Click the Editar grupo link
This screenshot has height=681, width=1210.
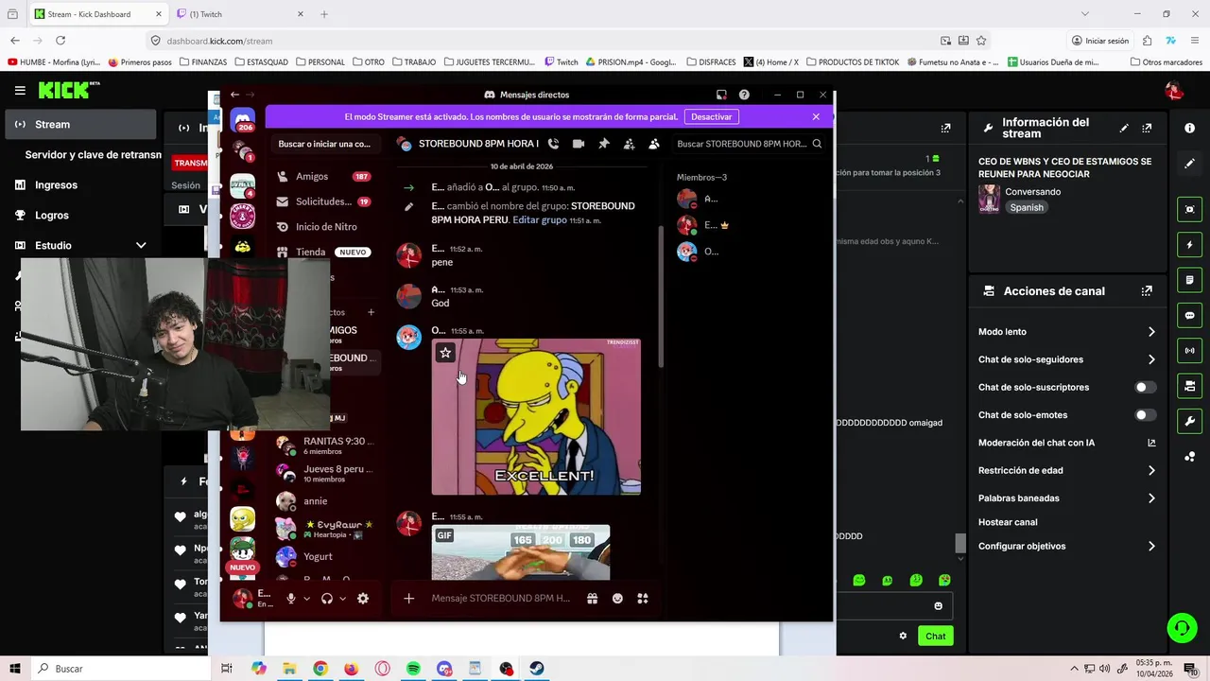(x=540, y=219)
